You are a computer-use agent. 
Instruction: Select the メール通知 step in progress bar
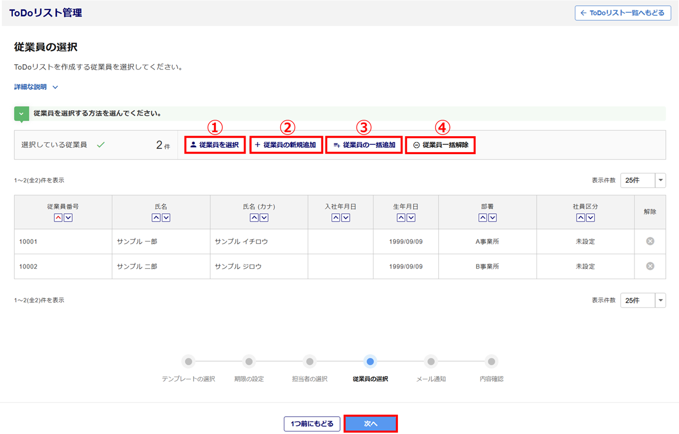click(x=431, y=362)
